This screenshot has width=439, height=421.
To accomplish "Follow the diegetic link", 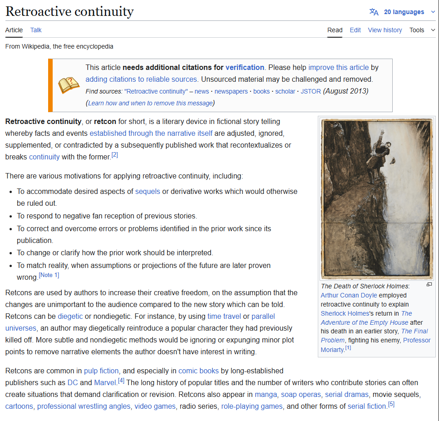I will tap(70, 317).
